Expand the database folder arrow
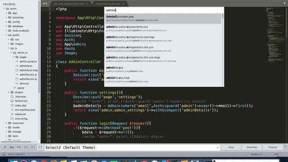Screen dimensions: 288x162 click(x=6, y=26)
